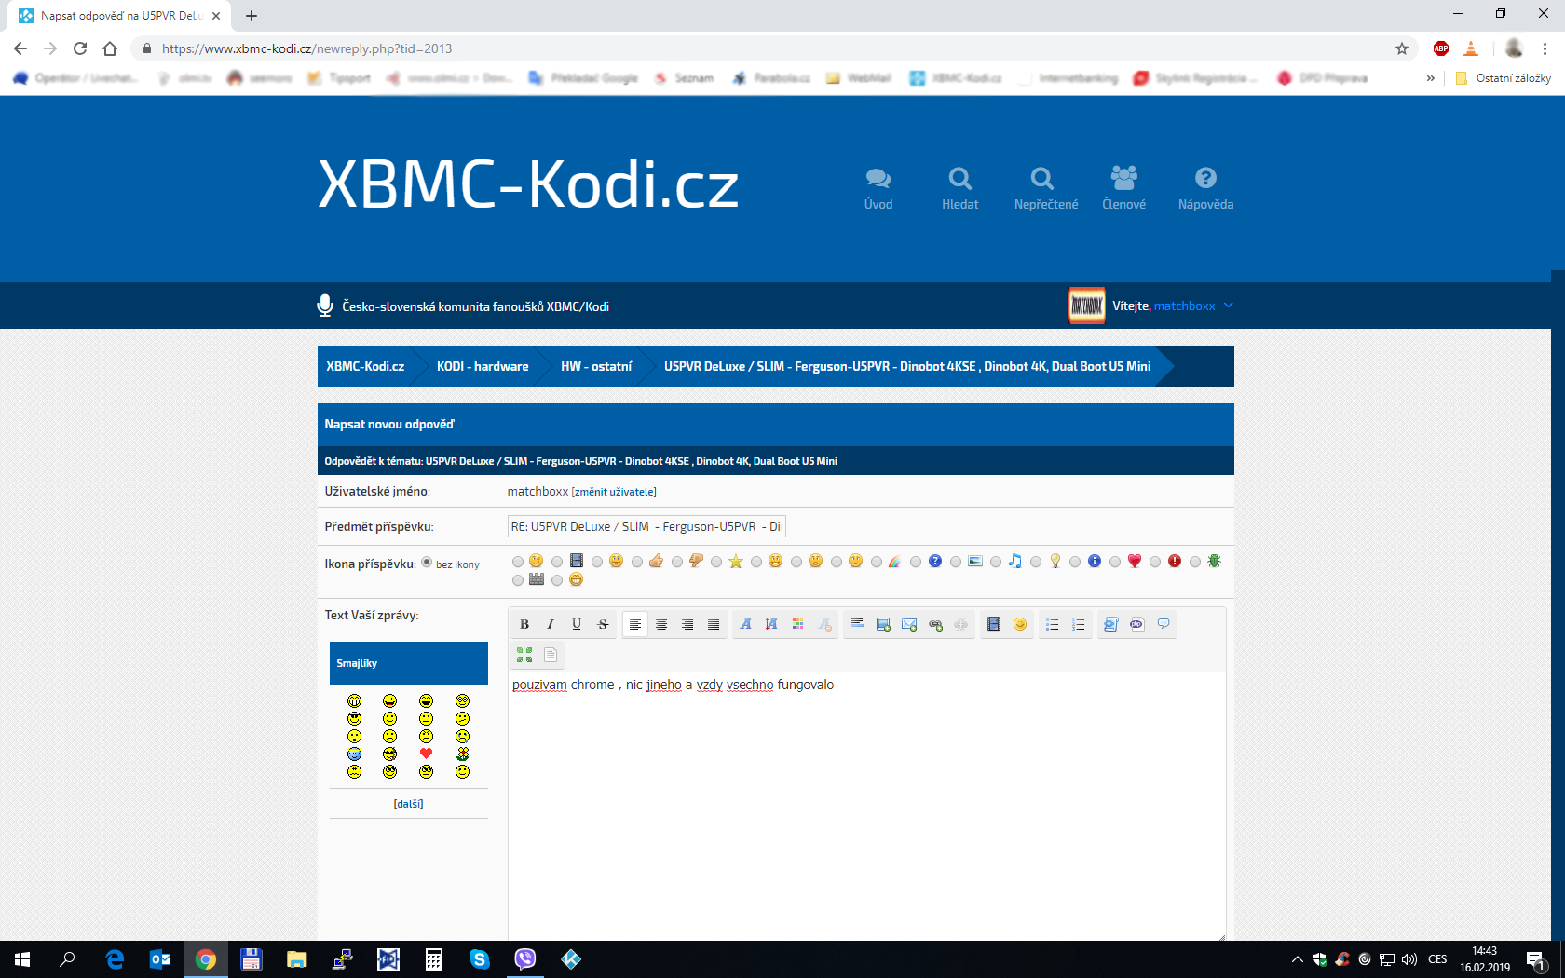Open the font color picker
Screen dimensions: 1565x978
(x=798, y=624)
